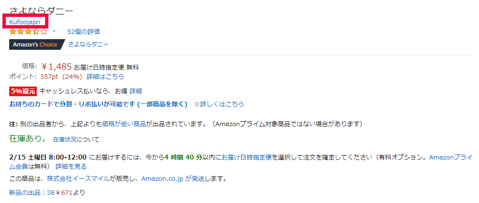Click the Amazon.co.jp shipper link

pyautogui.click(x=163, y=179)
